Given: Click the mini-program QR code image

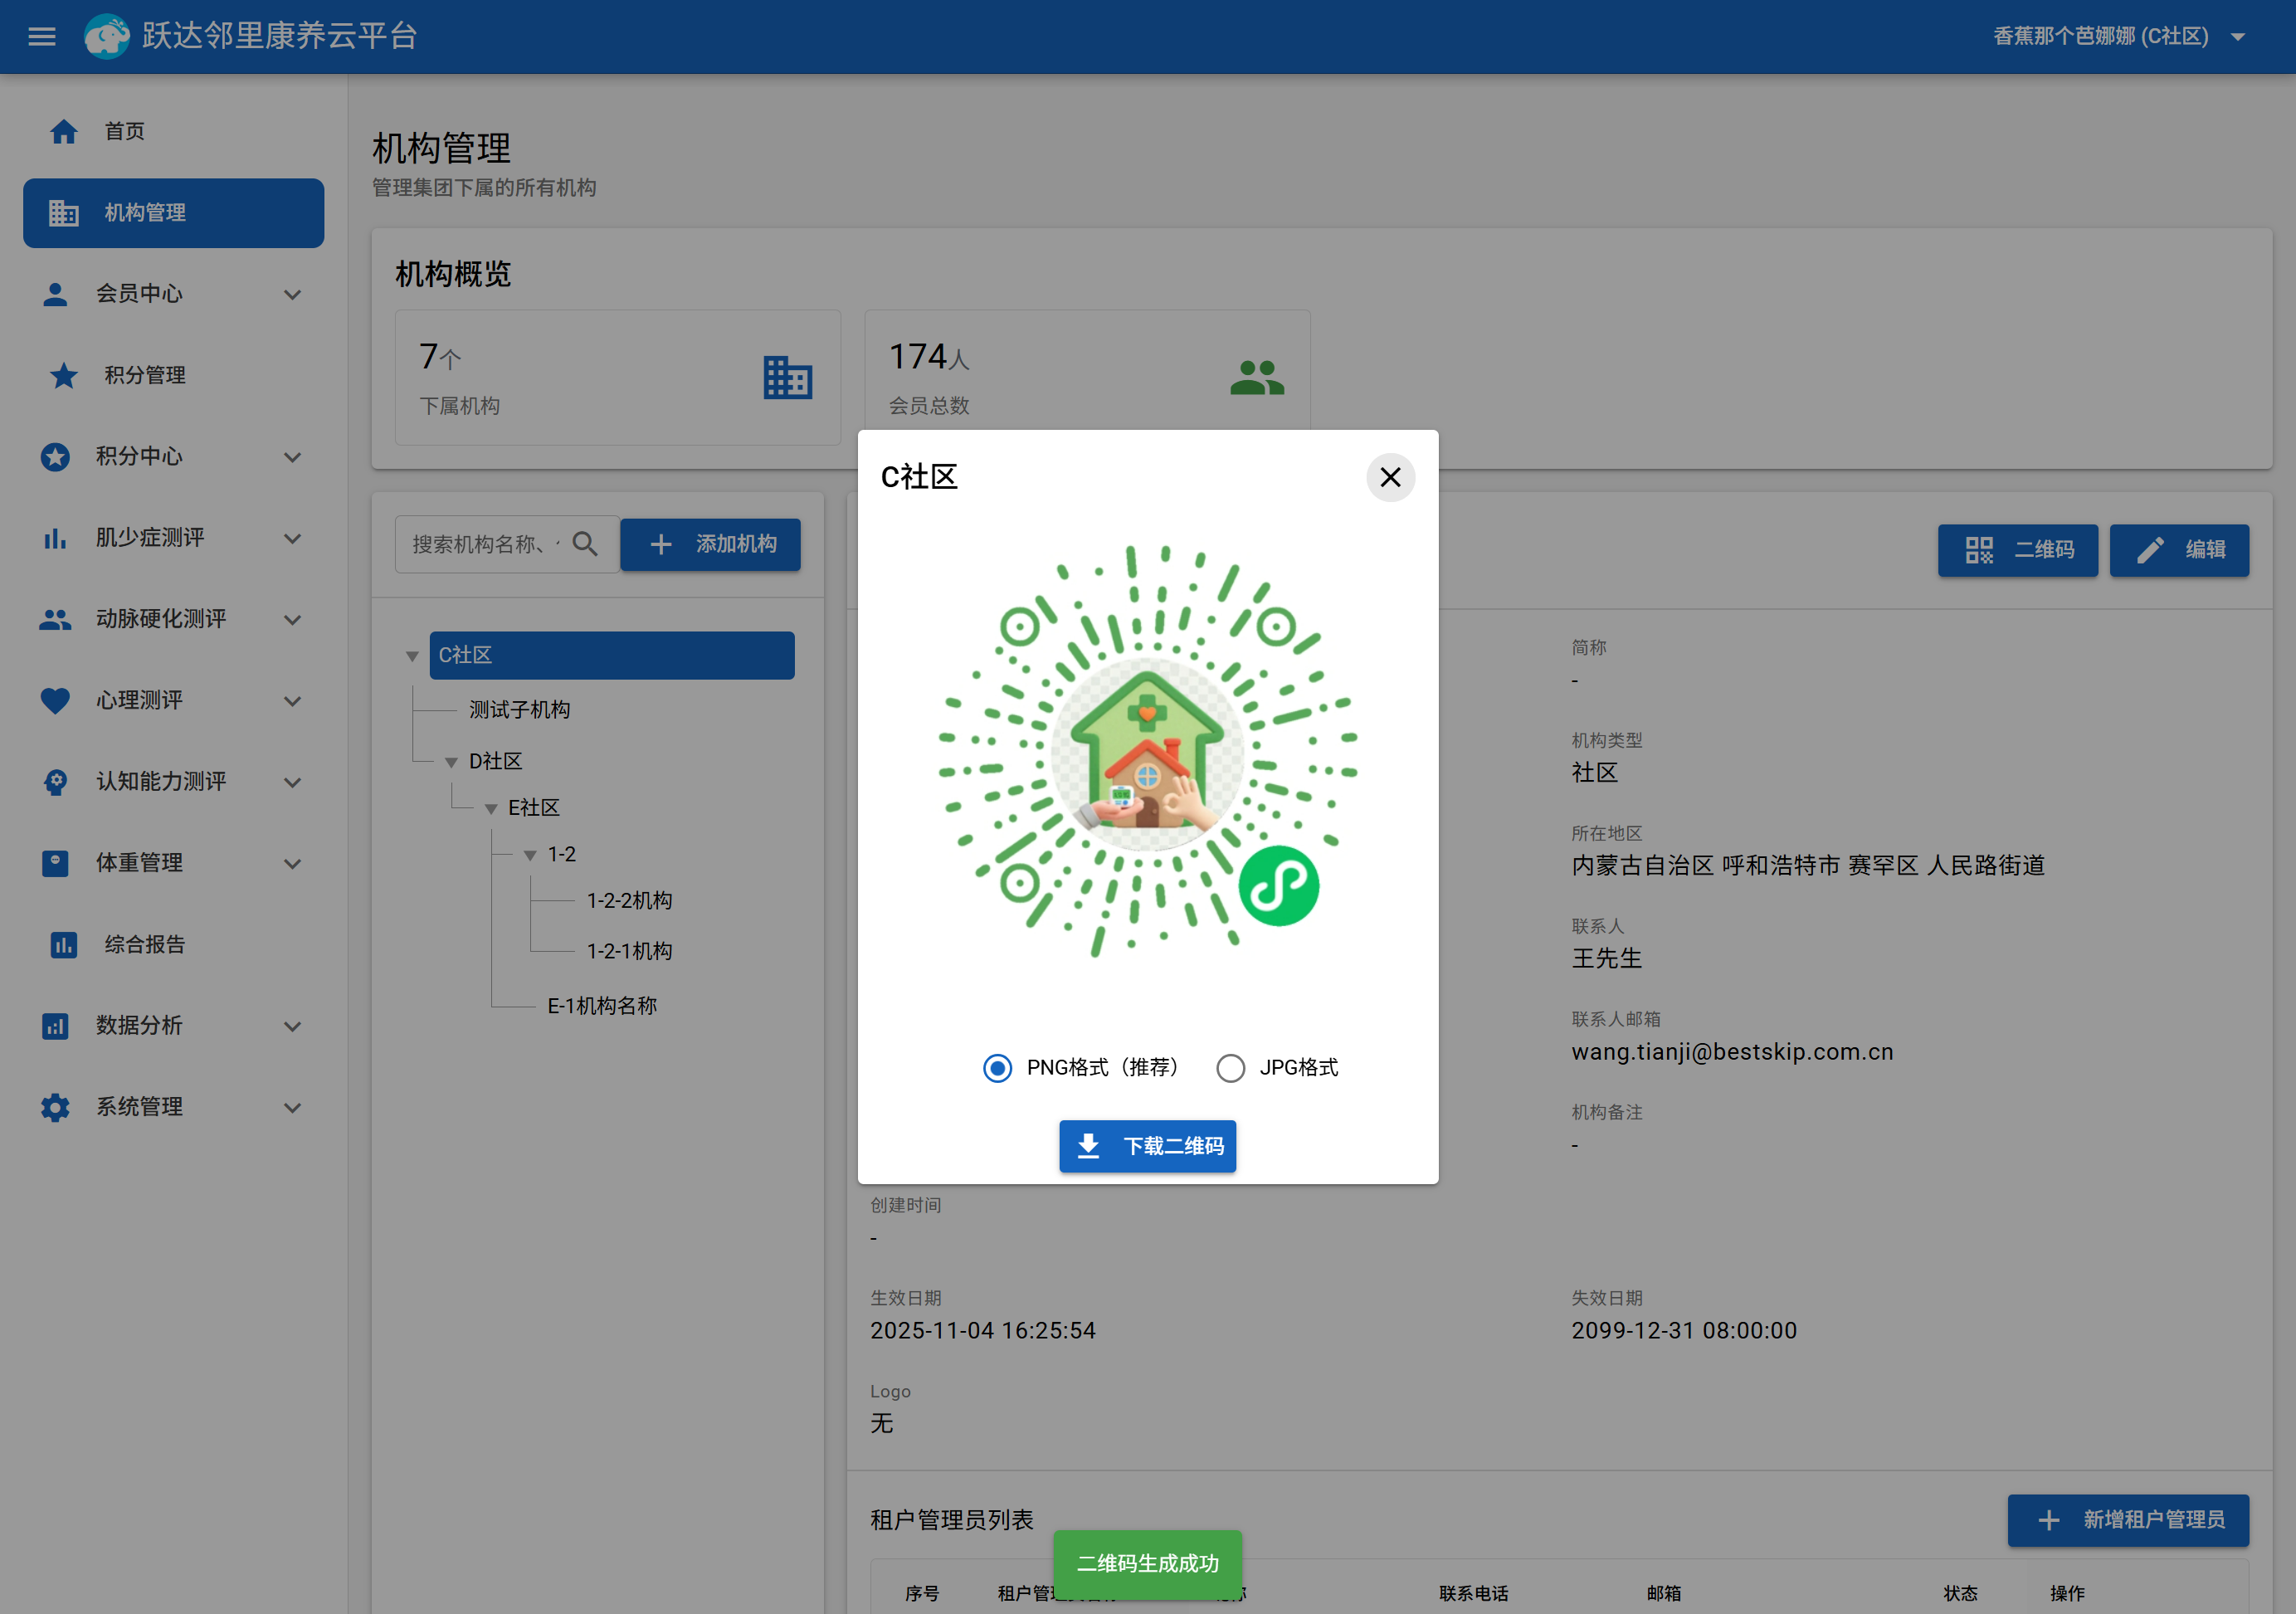Looking at the screenshot, I should pyautogui.click(x=1148, y=751).
